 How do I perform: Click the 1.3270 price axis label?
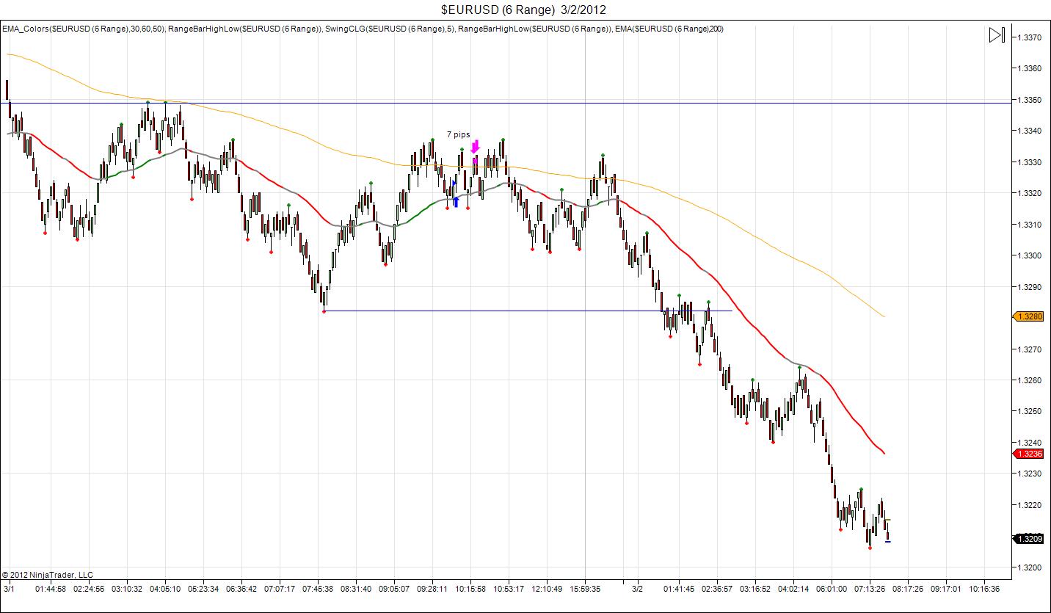click(1028, 349)
